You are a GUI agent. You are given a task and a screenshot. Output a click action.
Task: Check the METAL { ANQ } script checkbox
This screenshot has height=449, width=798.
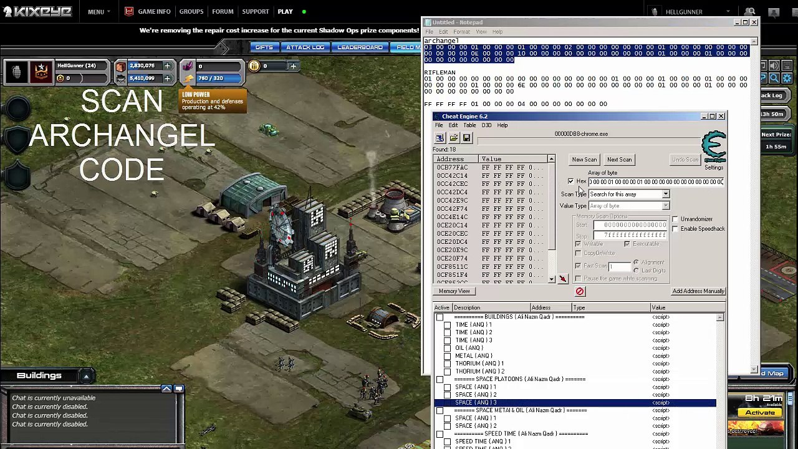point(447,356)
